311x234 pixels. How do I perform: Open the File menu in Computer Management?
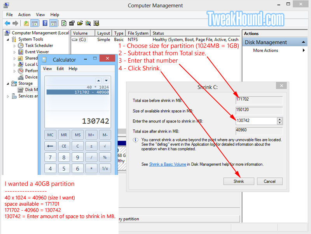[9, 15]
